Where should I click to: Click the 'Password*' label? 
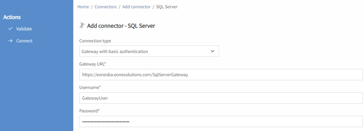point(90,111)
